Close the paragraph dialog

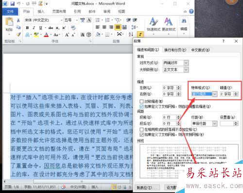(236, 41)
